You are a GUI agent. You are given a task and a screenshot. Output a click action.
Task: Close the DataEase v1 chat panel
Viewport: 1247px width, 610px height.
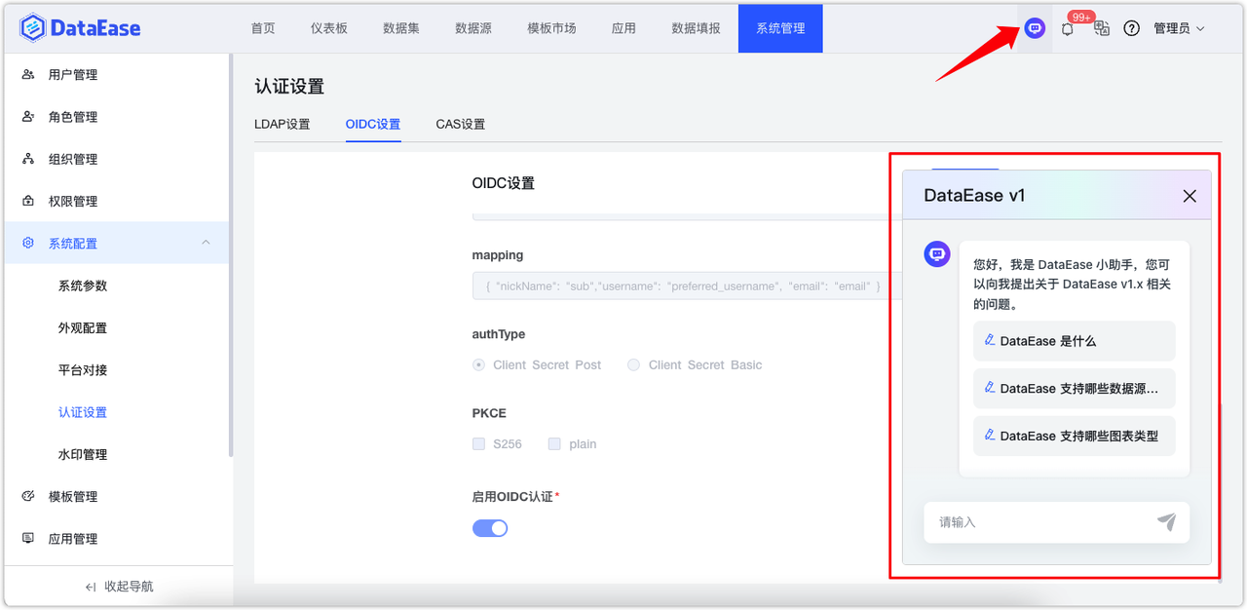1190,196
